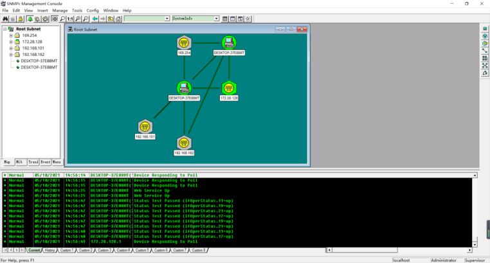
Task: Open the Config menu
Action: click(x=93, y=10)
